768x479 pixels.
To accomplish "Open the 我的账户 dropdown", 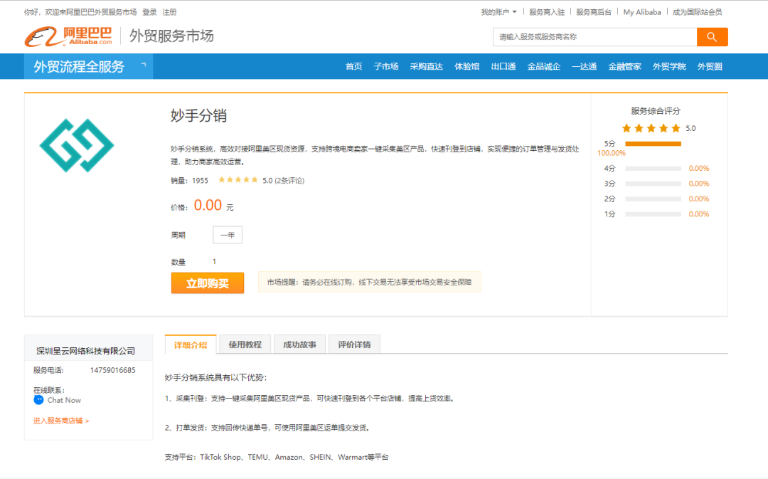I will [498, 11].
